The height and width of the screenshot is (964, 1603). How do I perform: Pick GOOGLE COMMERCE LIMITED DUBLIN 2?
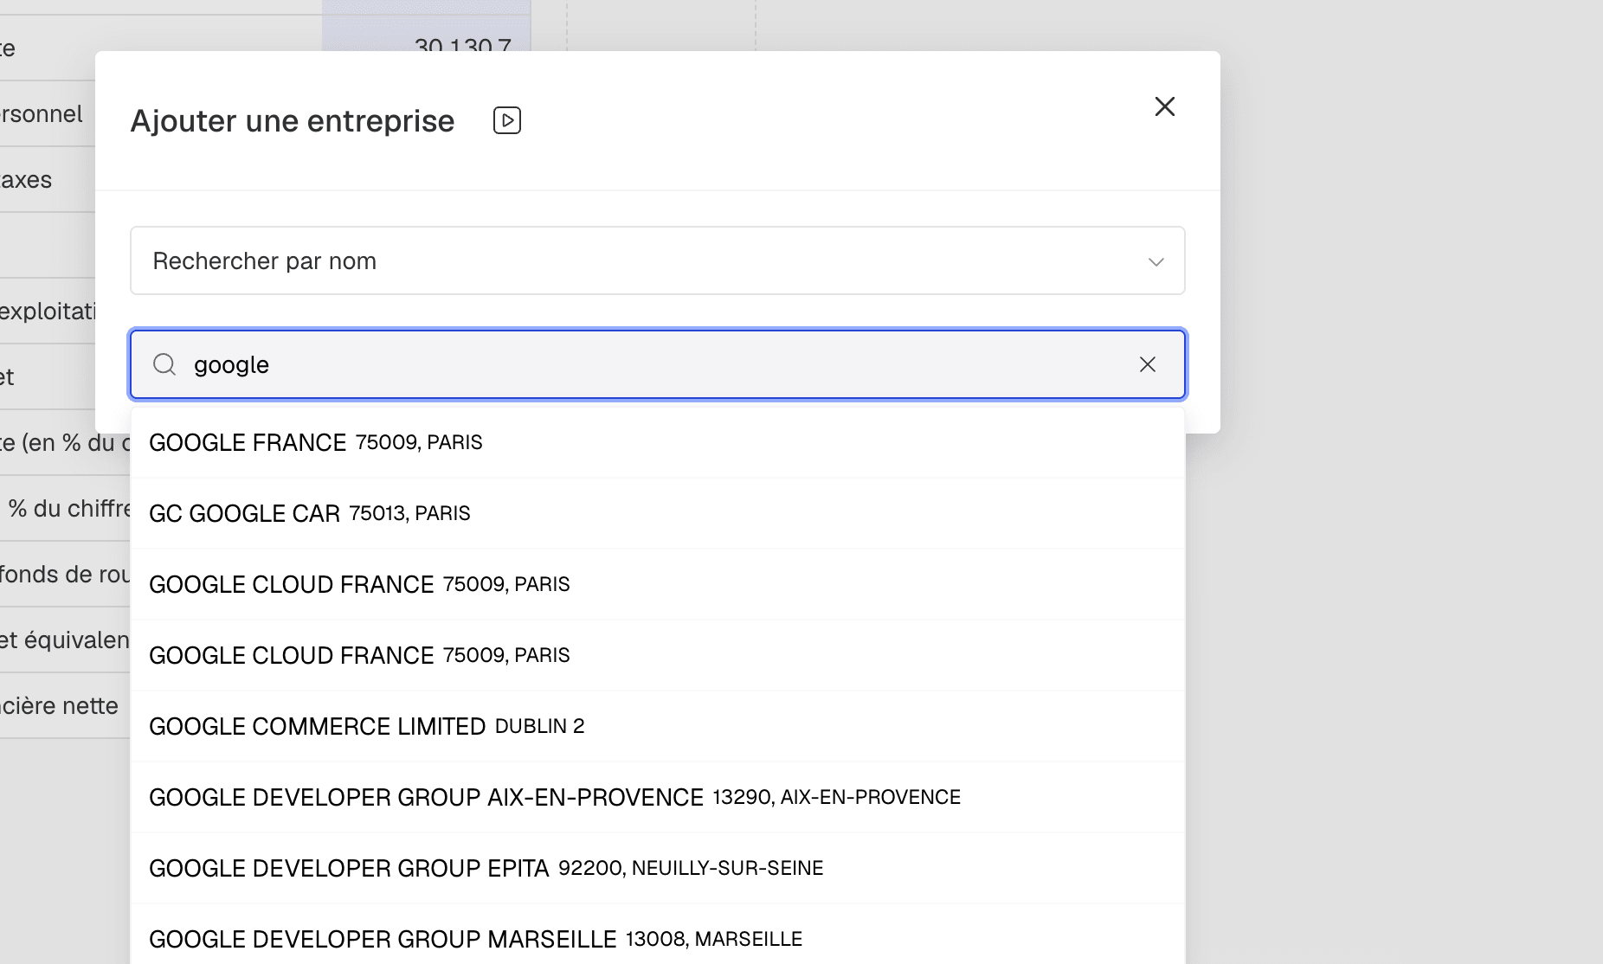pos(658,726)
